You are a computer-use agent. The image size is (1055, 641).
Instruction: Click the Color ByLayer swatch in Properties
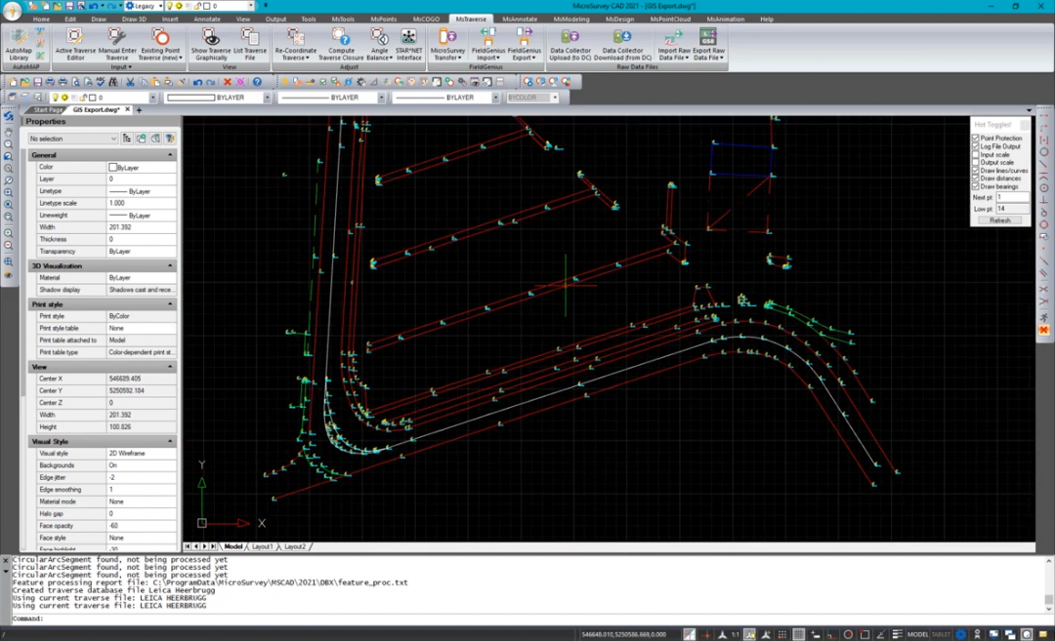click(113, 168)
